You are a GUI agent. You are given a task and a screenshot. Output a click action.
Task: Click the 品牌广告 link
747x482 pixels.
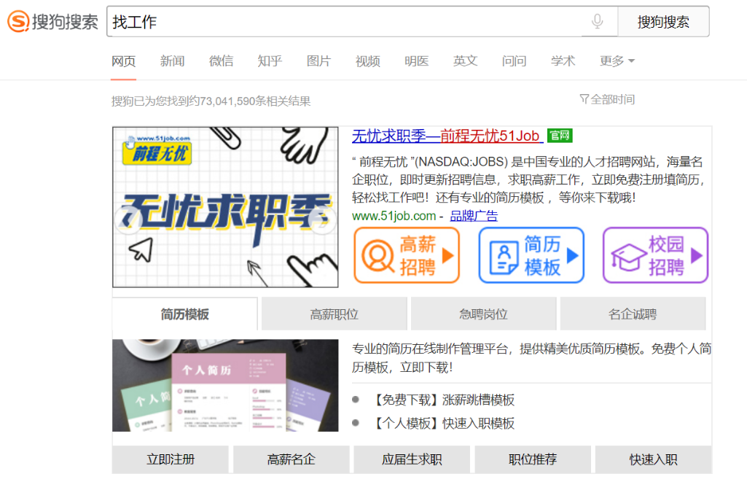[474, 216]
